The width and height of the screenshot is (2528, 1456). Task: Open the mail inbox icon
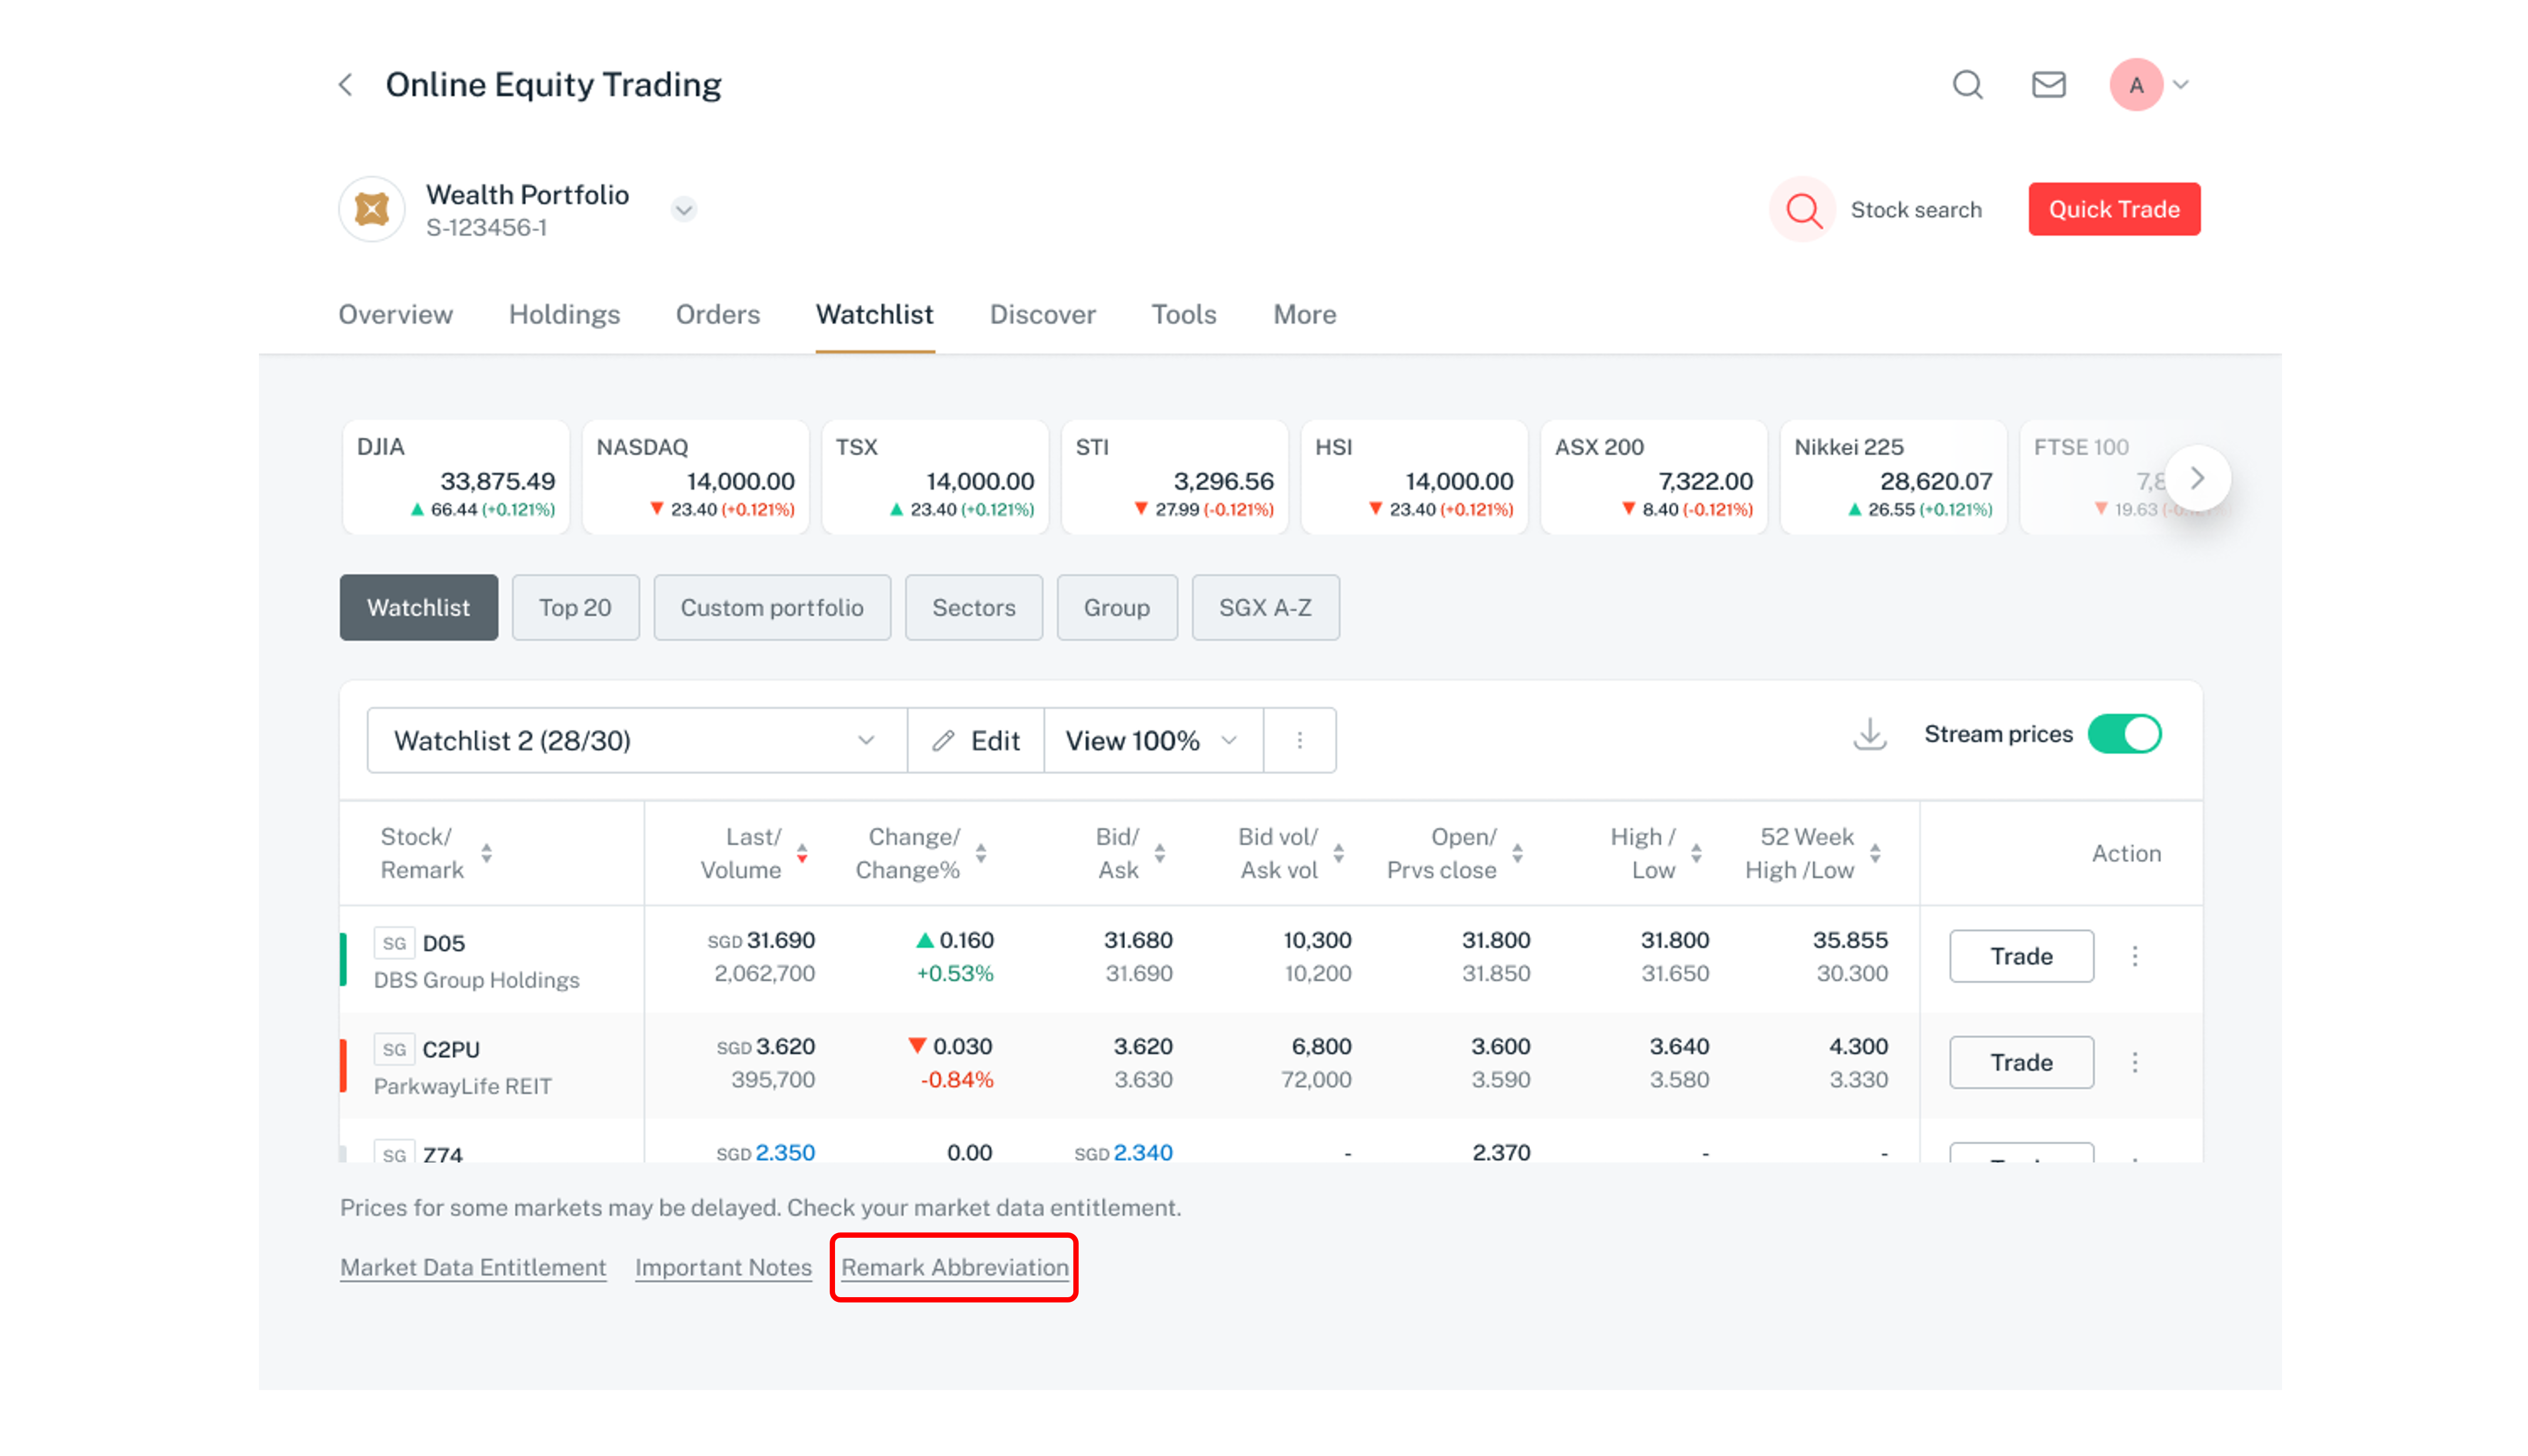(2048, 85)
